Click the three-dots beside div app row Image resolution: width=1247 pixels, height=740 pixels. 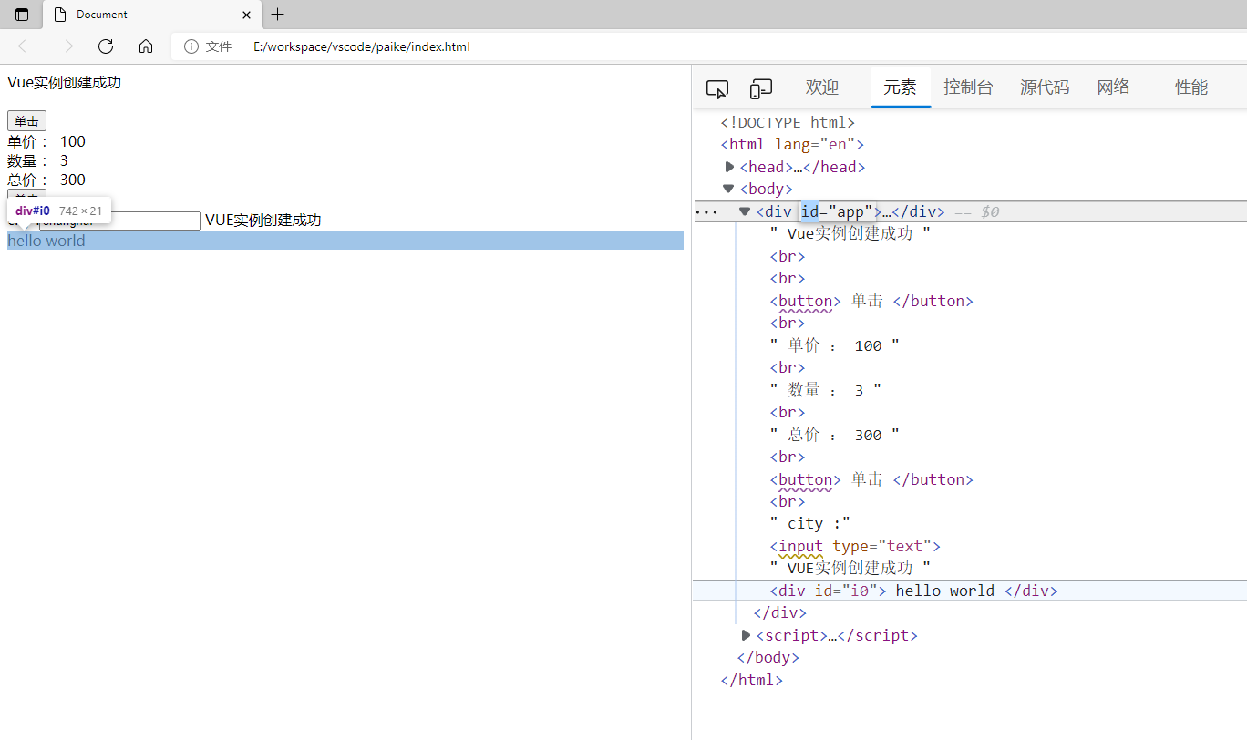click(x=706, y=211)
